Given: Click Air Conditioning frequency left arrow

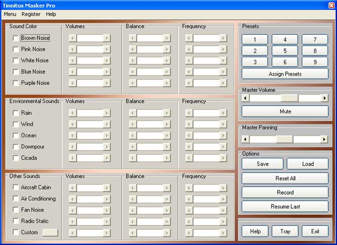Looking at the screenshot, I should (189, 199).
